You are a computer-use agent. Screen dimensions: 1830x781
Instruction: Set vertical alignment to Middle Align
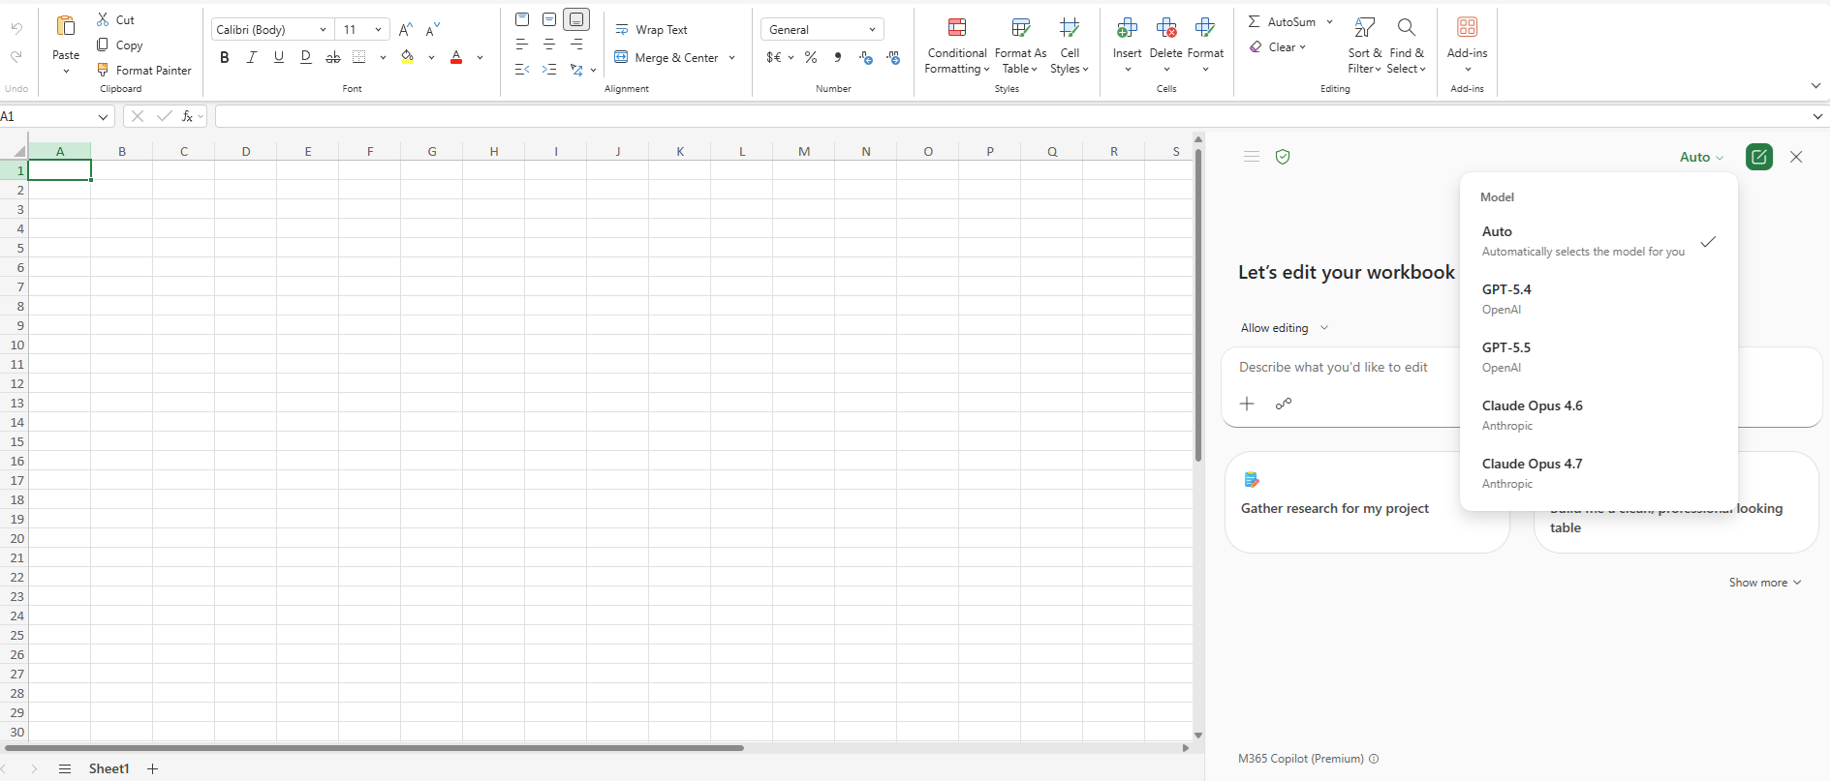(549, 19)
